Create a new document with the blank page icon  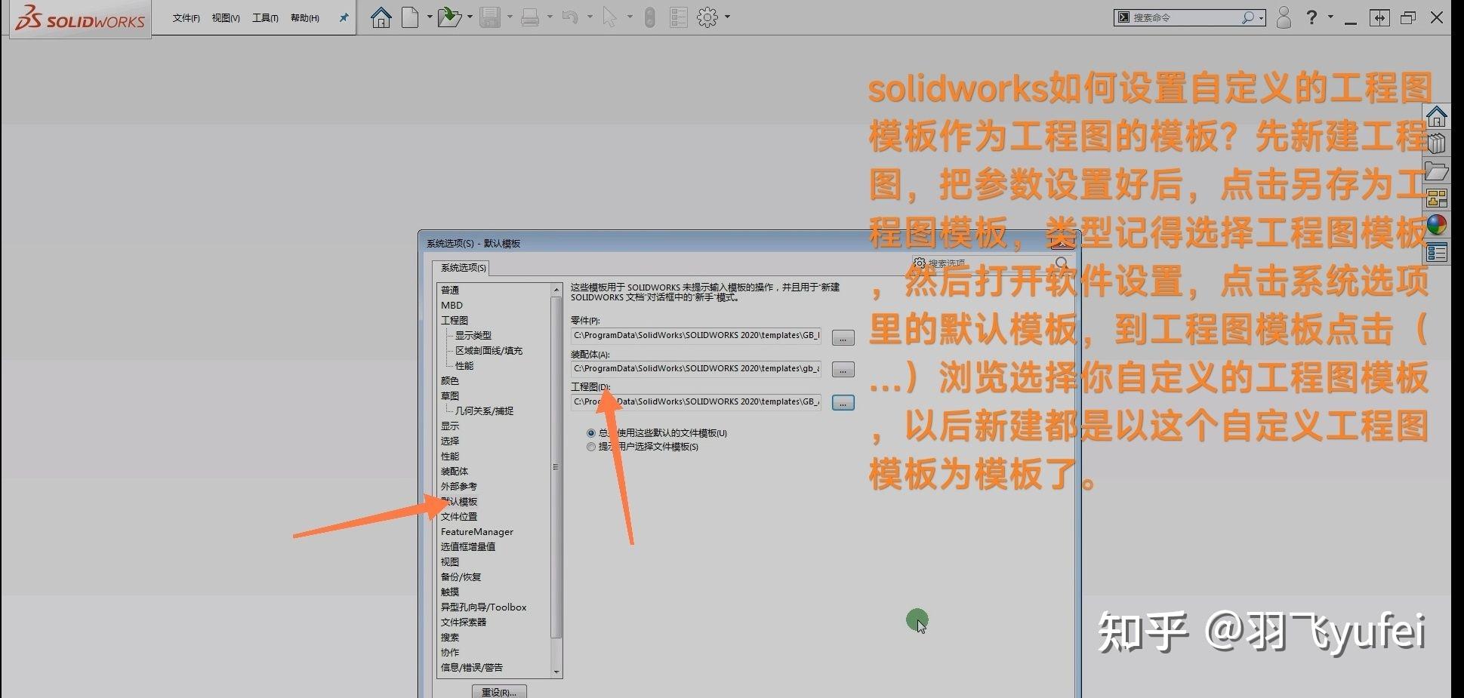(x=410, y=17)
